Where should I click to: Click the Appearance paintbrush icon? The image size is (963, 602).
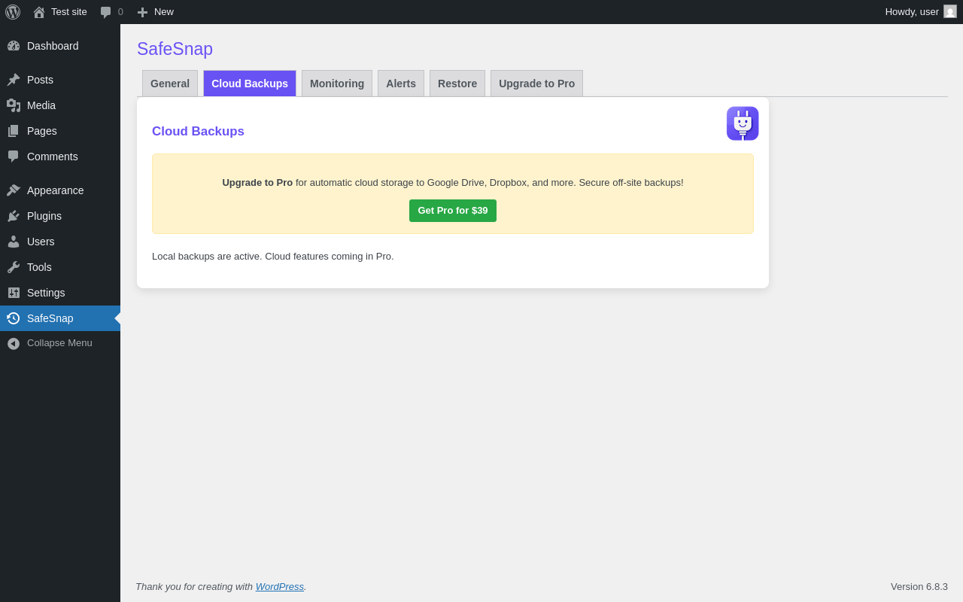14,190
